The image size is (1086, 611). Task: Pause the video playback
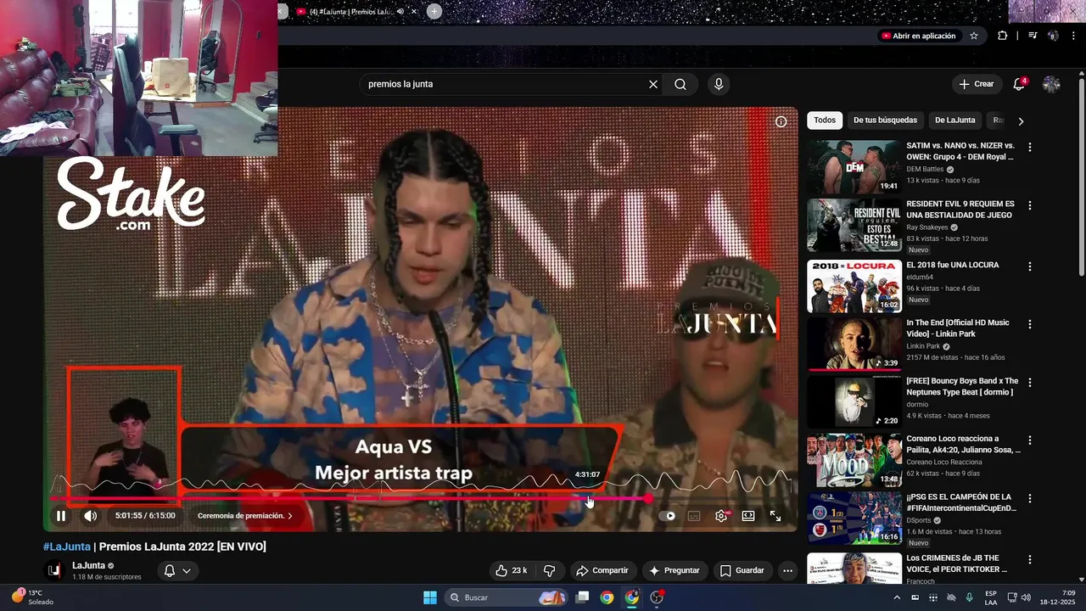(x=61, y=515)
